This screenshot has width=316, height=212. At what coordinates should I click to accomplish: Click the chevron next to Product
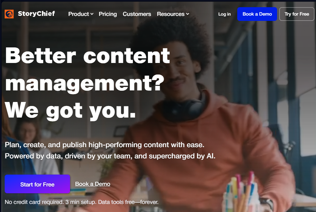(x=92, y=14)
